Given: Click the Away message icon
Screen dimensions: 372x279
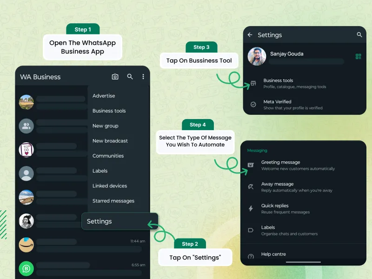Looking at the screenshot, I should click(251, 186).
